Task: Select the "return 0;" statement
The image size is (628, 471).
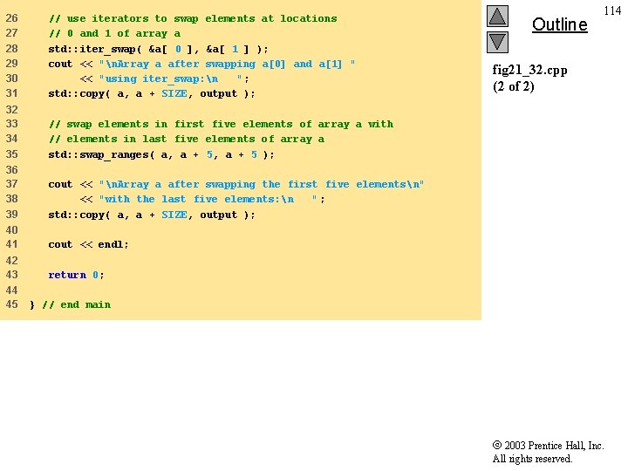Action: click(76, 275)
